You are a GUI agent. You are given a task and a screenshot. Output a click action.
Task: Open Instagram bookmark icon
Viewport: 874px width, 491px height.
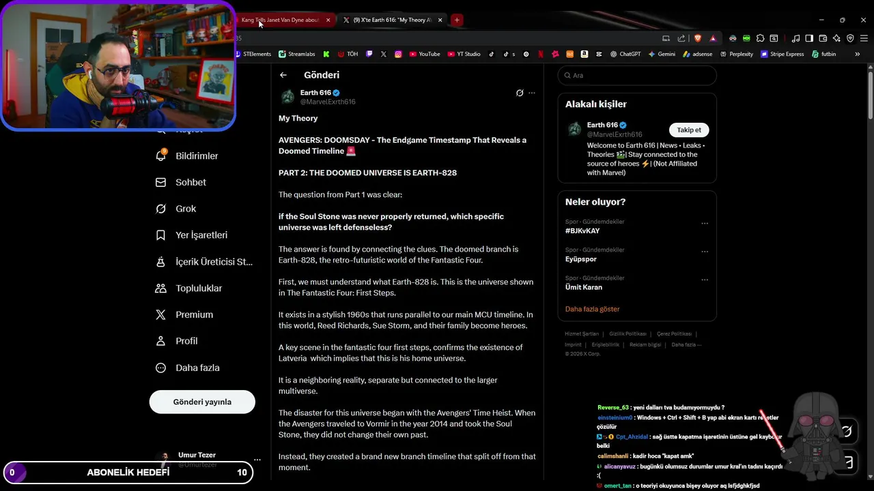pos(399,54)
